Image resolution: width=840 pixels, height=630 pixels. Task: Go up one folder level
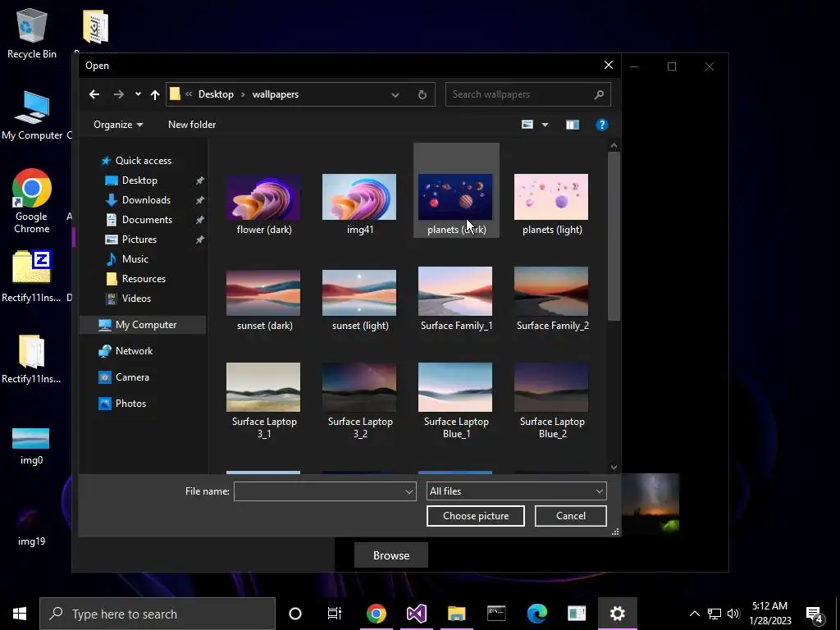(x=155, y=94)
